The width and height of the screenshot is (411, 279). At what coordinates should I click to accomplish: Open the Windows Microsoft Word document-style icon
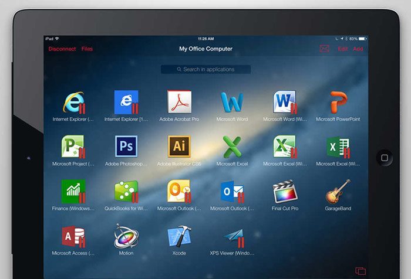[x=285, y=102]
